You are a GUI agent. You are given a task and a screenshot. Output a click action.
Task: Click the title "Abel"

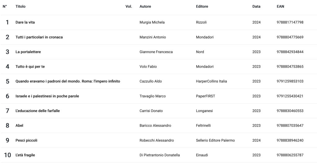(x=20, y=126)
